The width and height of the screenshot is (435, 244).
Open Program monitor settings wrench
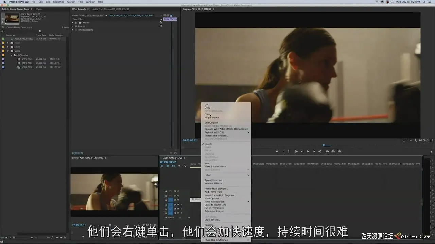pos(416,140)
